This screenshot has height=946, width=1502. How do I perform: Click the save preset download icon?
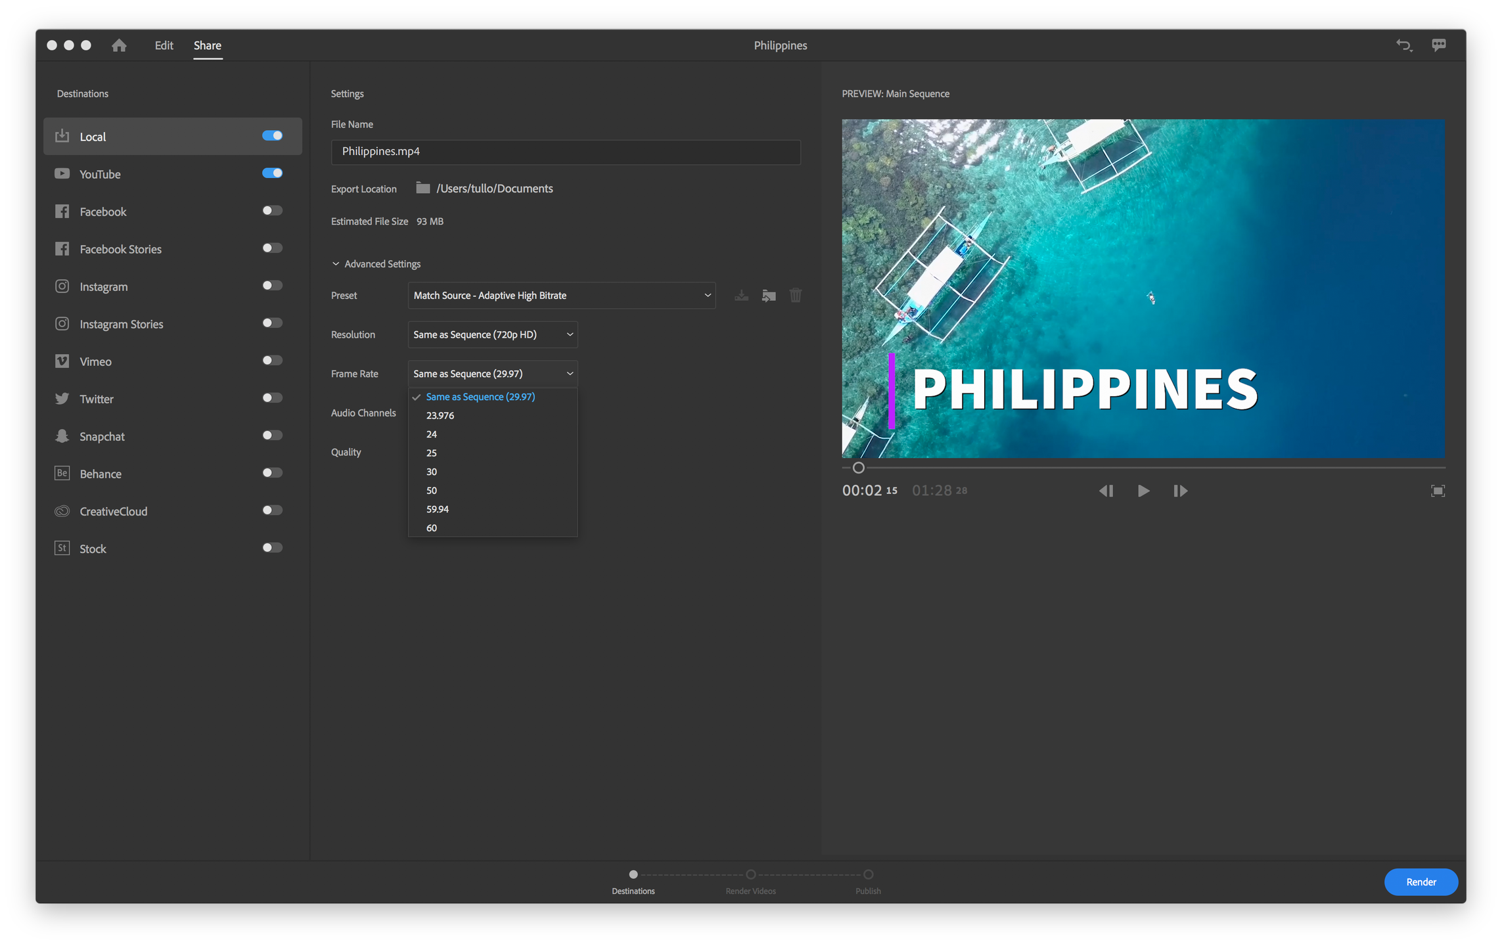coord(741,296)
